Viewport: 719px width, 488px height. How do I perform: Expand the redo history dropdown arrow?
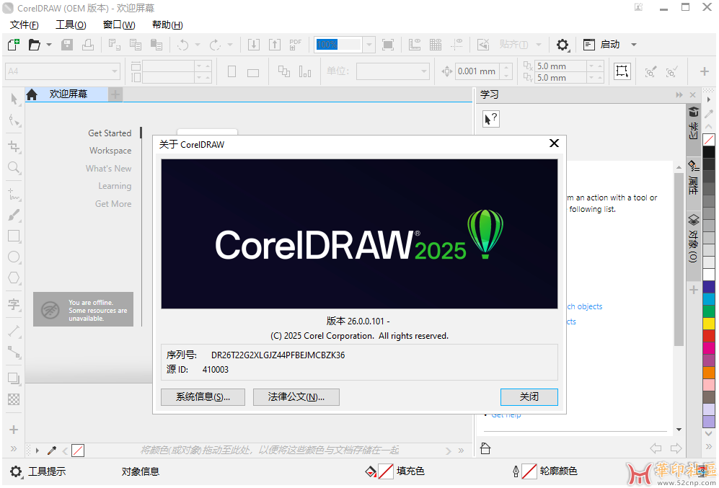point(230,45)
